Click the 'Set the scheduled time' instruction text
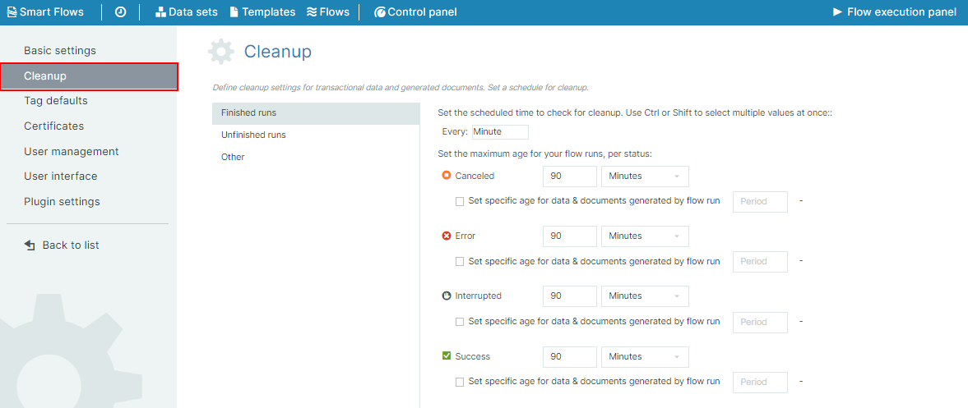 pyautogui.click(x=635, y=112)
